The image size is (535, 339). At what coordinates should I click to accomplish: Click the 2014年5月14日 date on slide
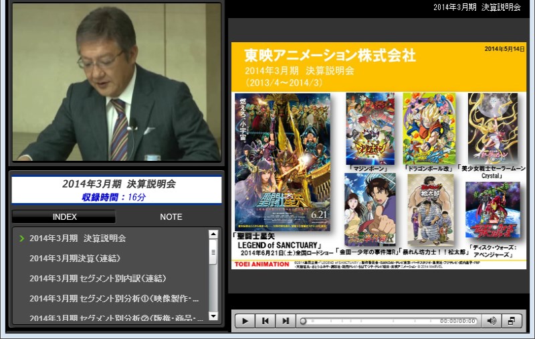click(x=504, y=49)
